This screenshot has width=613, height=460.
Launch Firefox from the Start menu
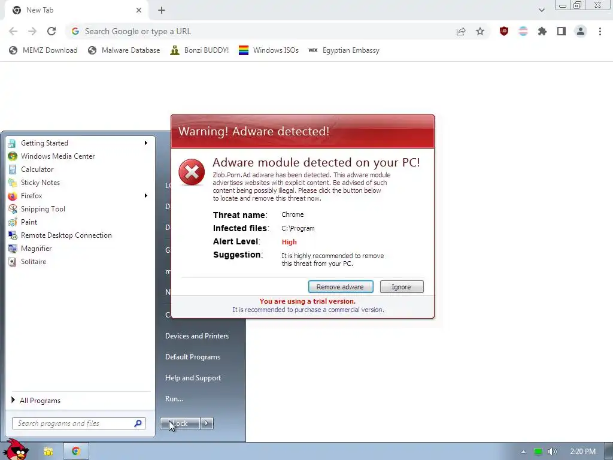coord(78,196)
